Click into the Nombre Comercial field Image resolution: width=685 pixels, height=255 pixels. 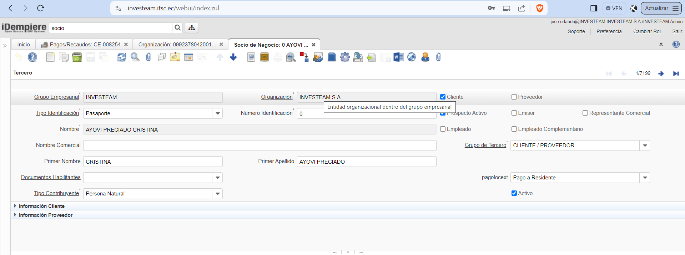tap(260, 146)
